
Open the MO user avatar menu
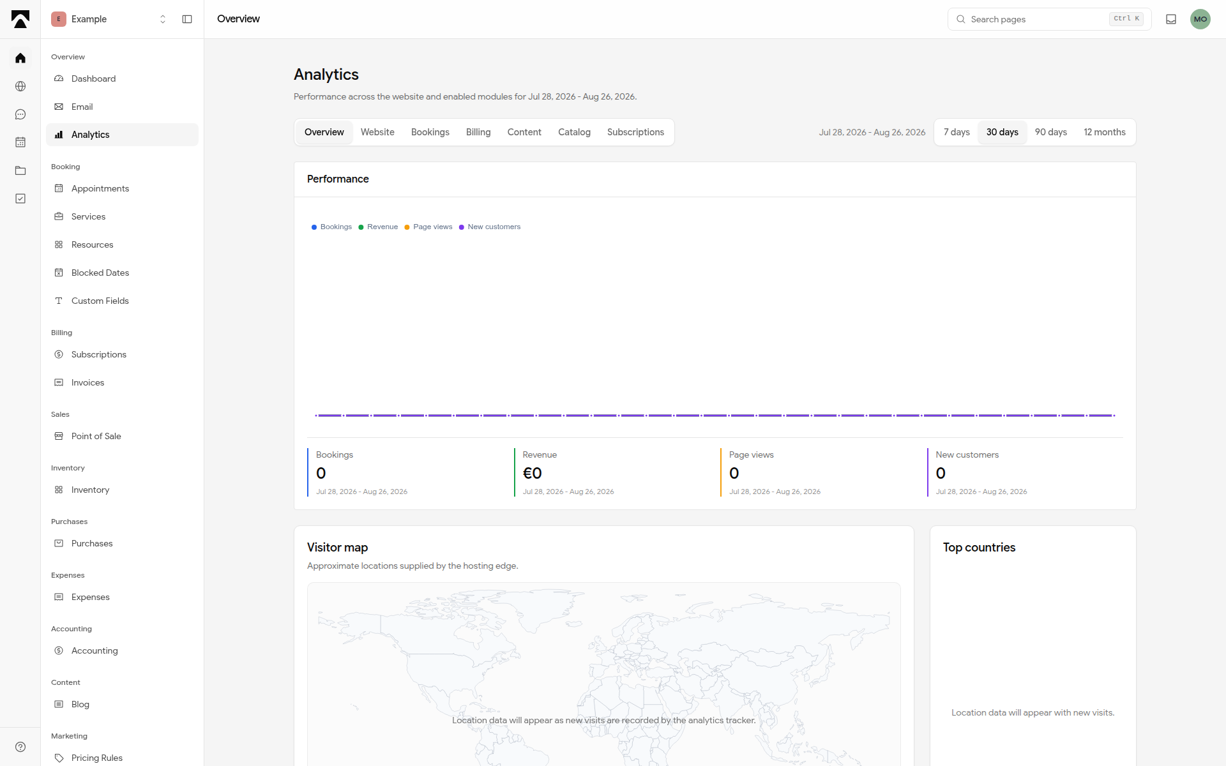(x=1200, y=19)
